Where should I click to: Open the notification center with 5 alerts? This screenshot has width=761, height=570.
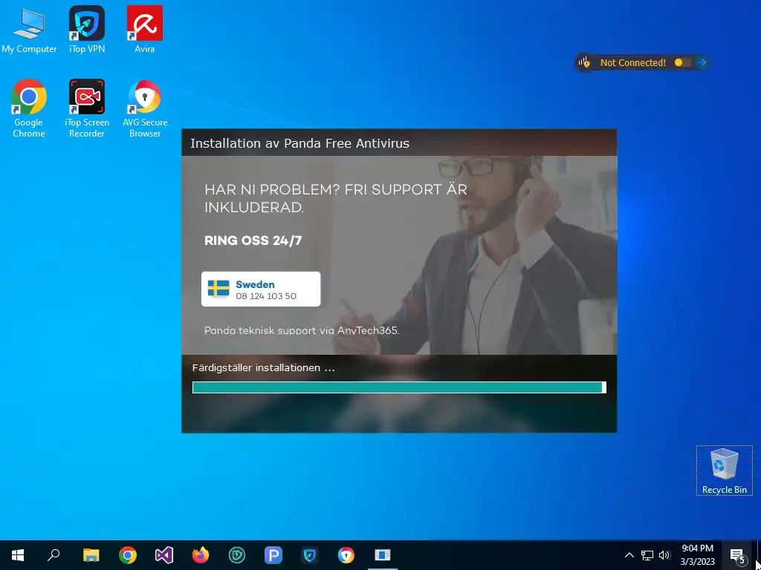(737, 555)
